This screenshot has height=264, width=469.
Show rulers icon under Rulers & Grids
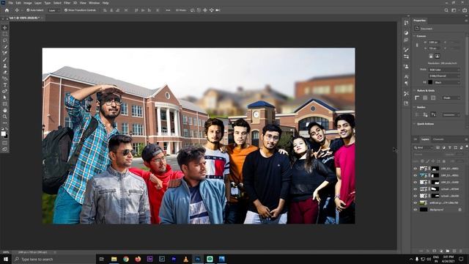click(x=417, y=98)
